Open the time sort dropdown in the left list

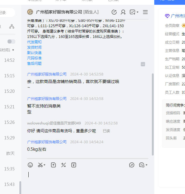tap(7, 50)
